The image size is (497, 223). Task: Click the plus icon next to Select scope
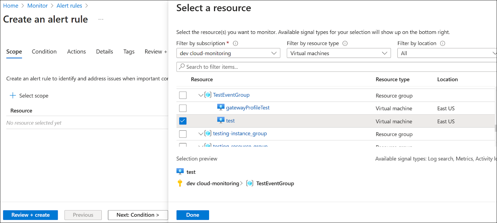(13, 95)
